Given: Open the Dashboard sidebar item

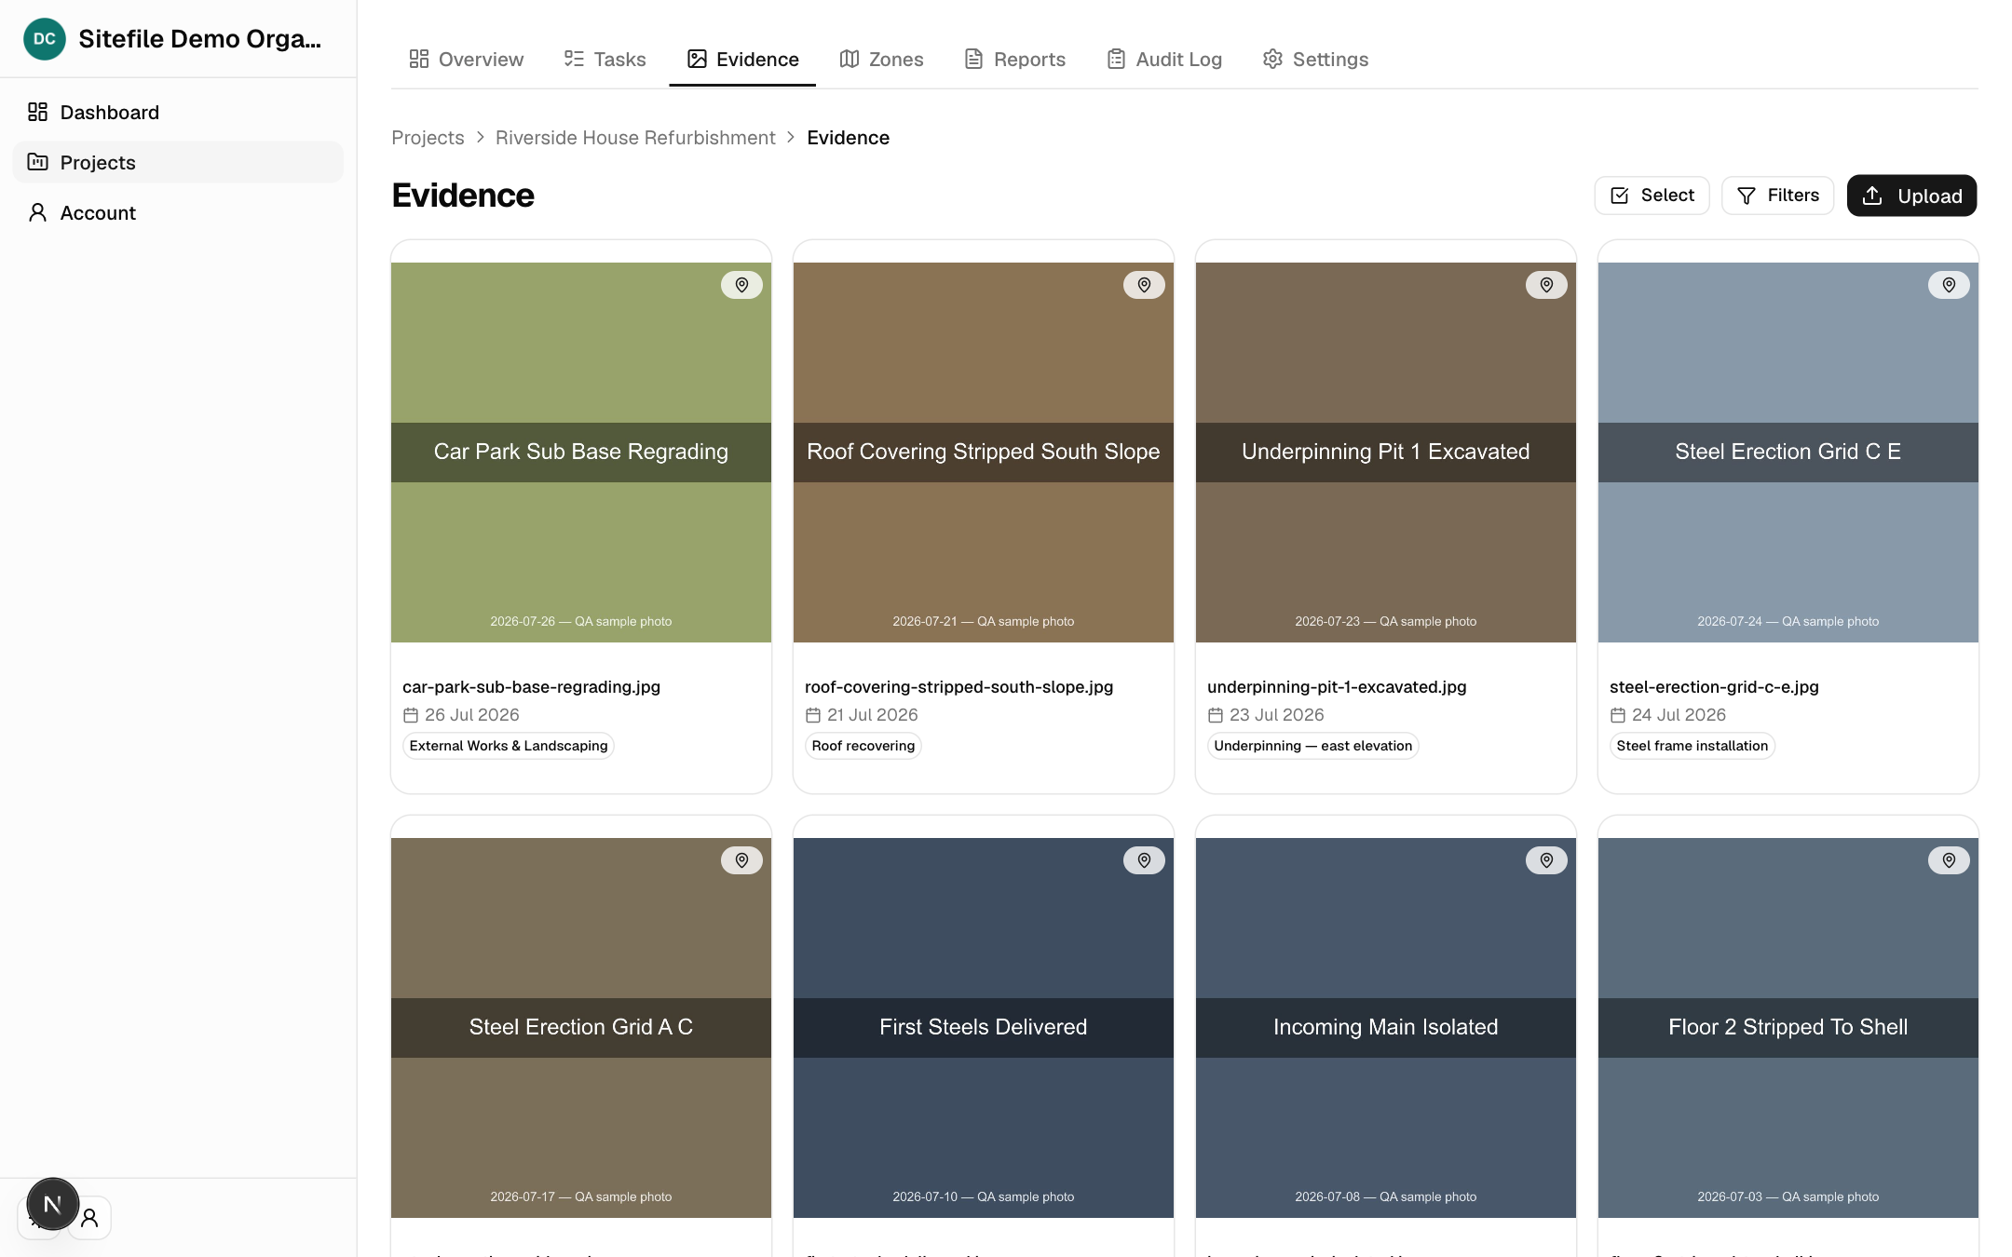Looking at the screenshot, I should point(178,113).
